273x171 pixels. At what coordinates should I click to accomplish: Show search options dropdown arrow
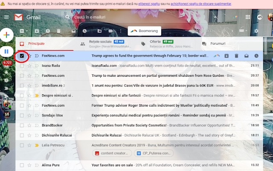click(215, 17)
